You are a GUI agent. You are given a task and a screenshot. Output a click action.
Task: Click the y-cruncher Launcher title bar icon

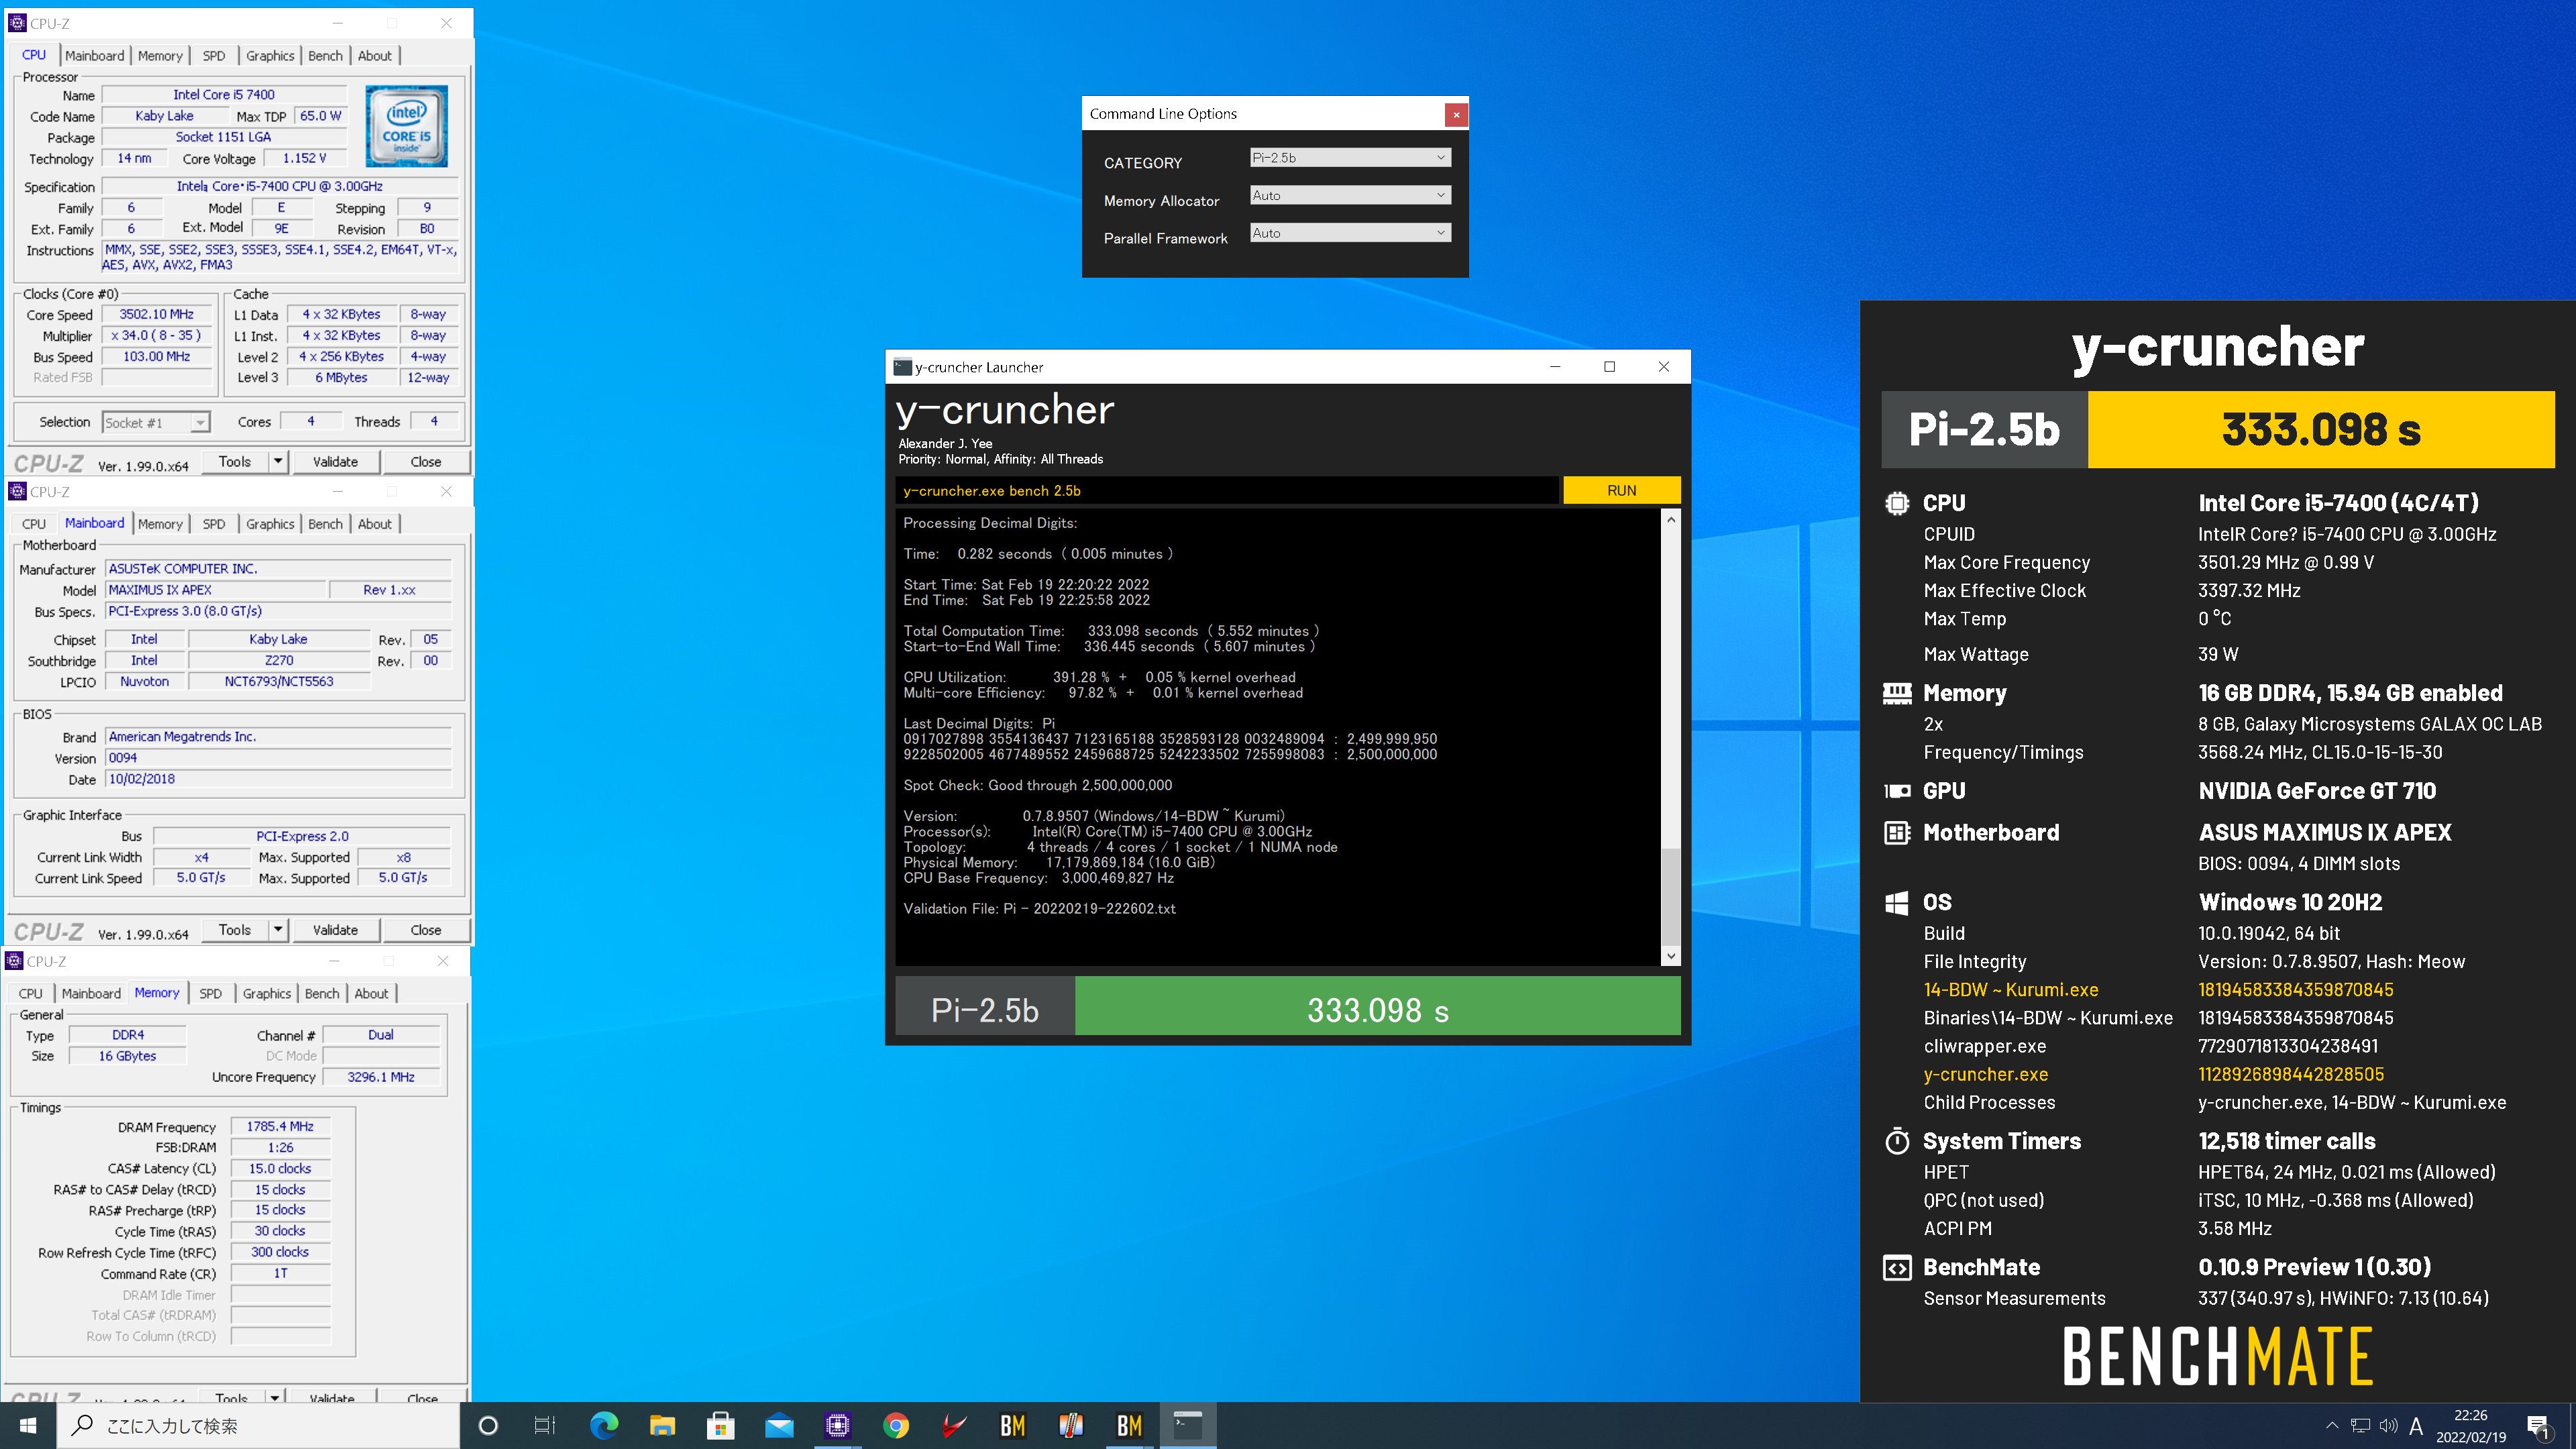902,367
